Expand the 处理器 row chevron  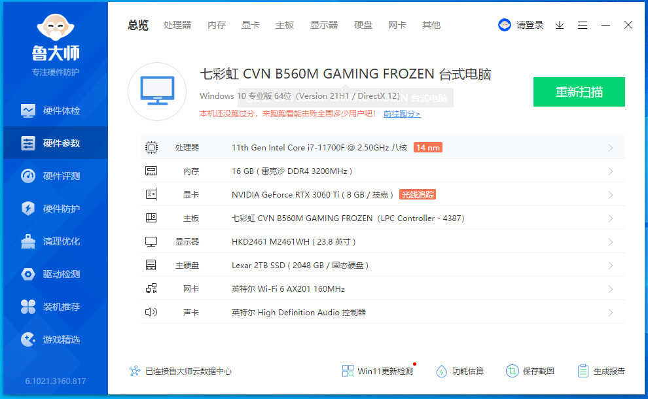pyautogui.click(x=611, y=148)
